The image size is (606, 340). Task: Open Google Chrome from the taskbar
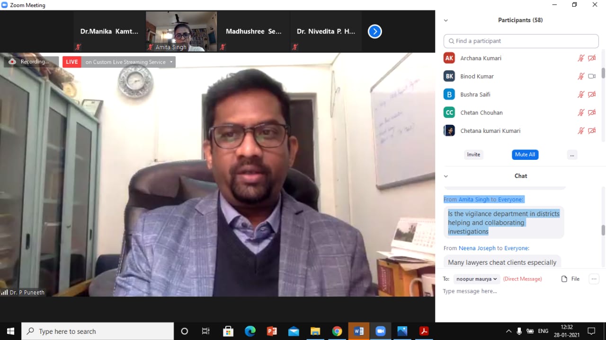tap(337, 331)
